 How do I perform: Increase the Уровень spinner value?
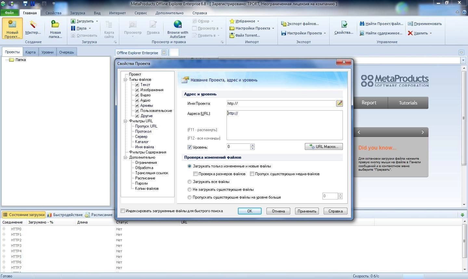(253, 145)
